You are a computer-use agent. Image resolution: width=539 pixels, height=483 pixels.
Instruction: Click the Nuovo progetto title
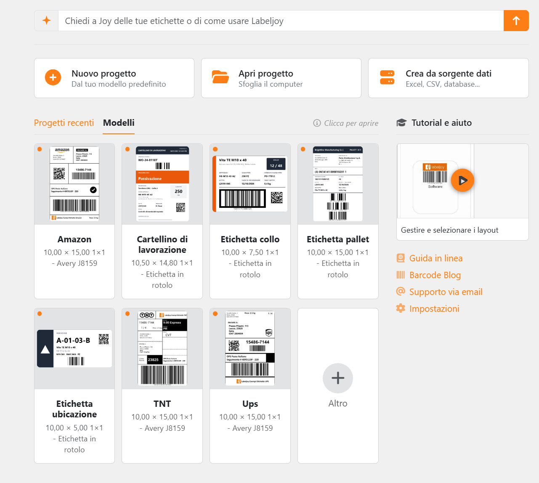point(104,74)
